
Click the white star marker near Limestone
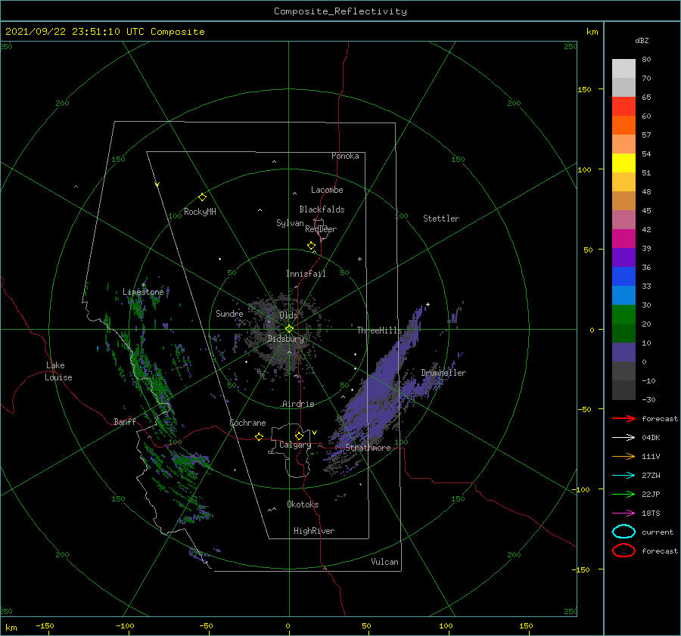[x=143, y=285]
